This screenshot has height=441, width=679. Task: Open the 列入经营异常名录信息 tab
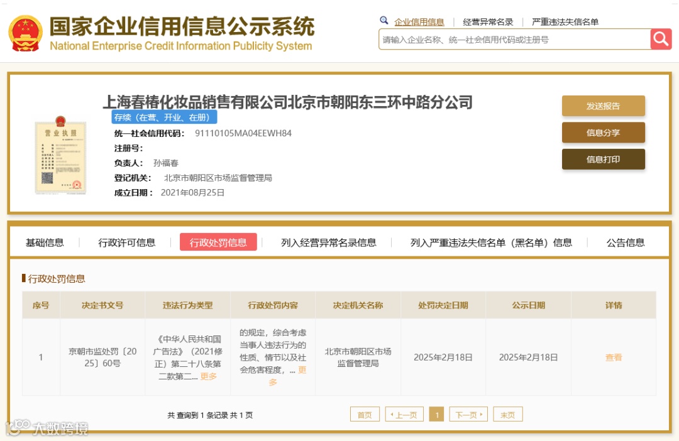[329, 242]
